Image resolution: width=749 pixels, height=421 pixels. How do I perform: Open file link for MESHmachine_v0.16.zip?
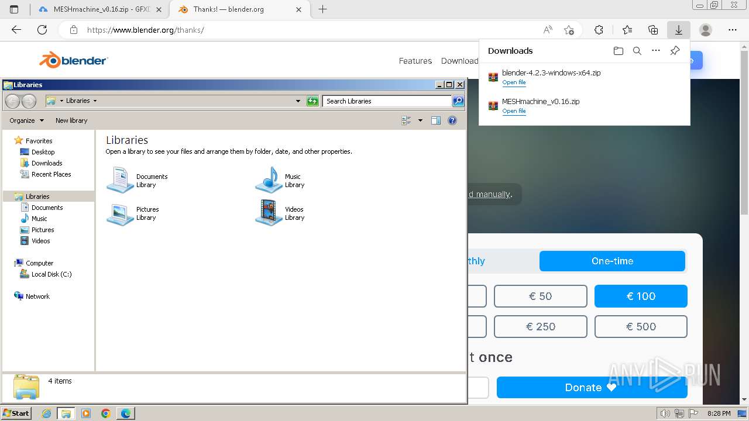[x=514, y=111]
